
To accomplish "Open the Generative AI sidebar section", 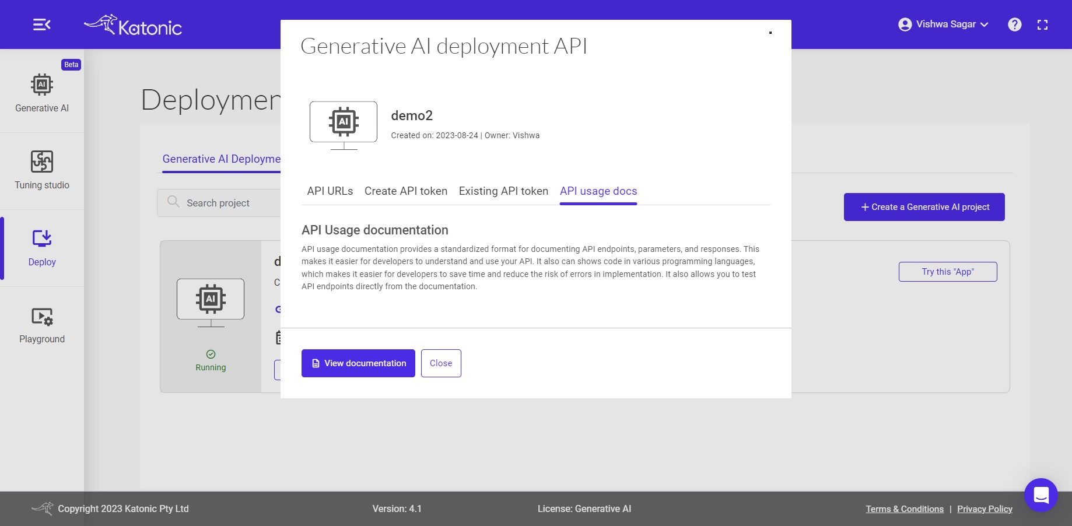I will click(42, 93).
